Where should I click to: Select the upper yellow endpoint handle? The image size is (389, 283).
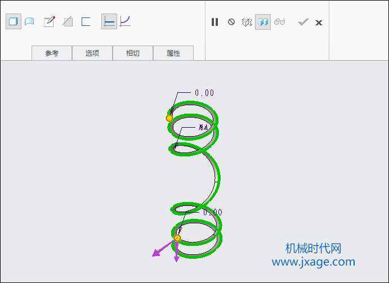[169, 118]
